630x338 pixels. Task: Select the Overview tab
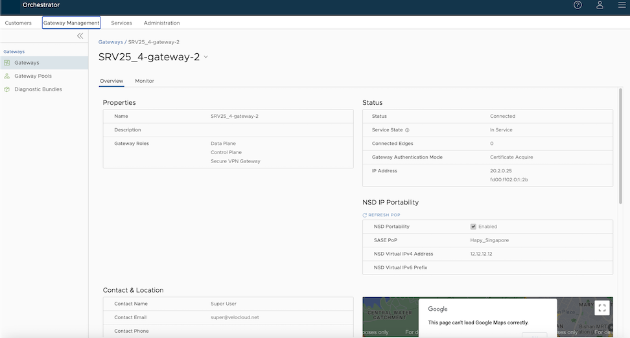coord(111,81)
